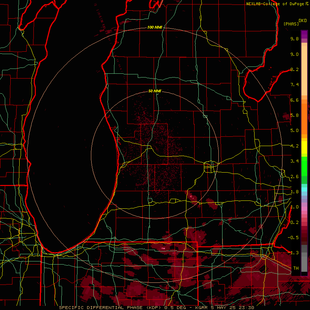Click the 1.8 scale value
This screenshot has width=310, height=310.
294,192
